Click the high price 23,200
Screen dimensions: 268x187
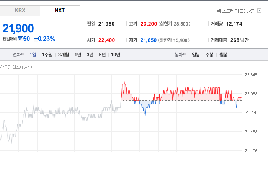[x=149, y=24]
